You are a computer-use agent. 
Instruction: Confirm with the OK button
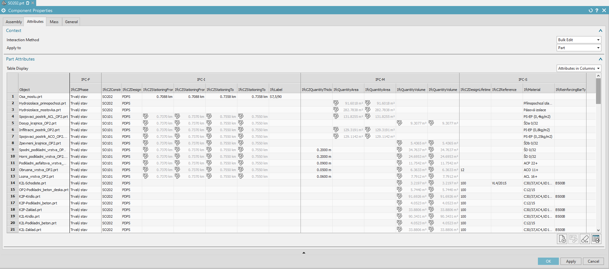[548, 261]
